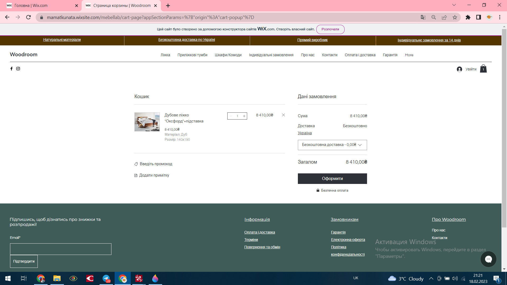507x285 pixels.
Task: Click the Email input field
Action: (x=60, y=249)
